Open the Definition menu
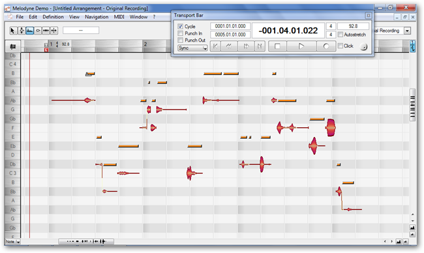The height and width of the screenshot is (253, 424). [53, 17]
